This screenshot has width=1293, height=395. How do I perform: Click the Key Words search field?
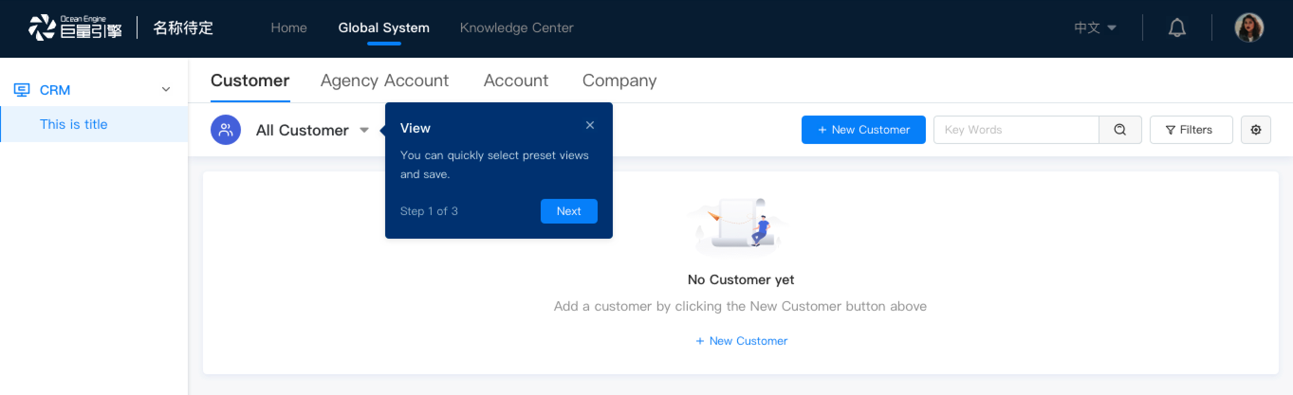point(1016,130)
